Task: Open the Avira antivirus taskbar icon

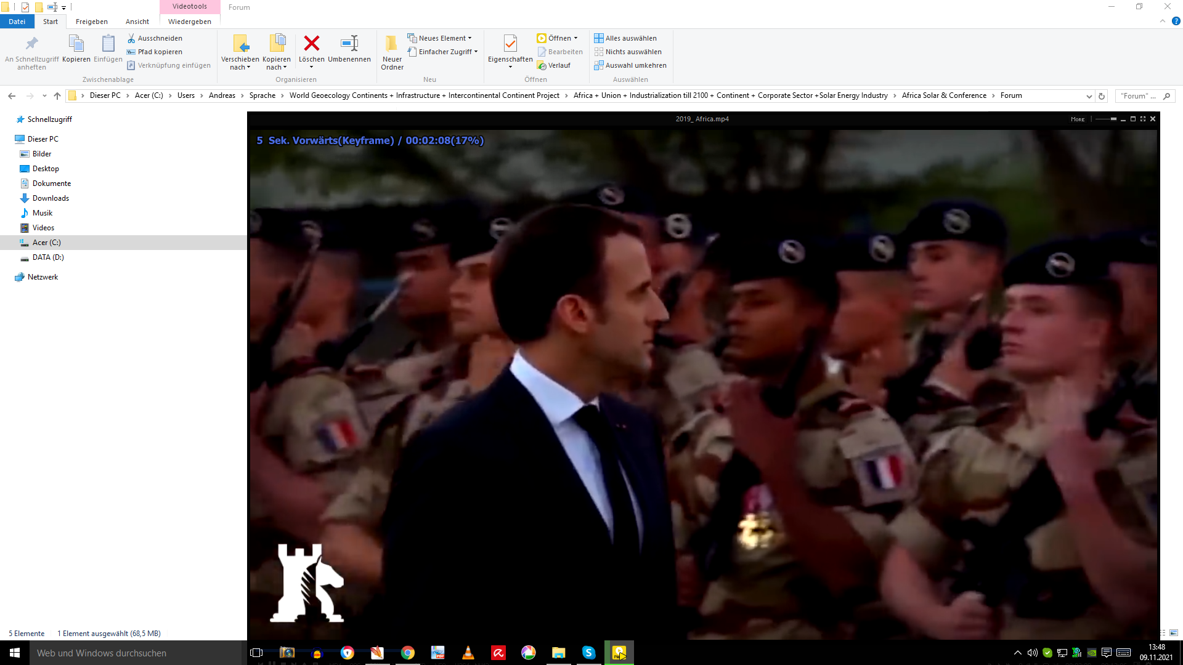Action: [498, 653]
